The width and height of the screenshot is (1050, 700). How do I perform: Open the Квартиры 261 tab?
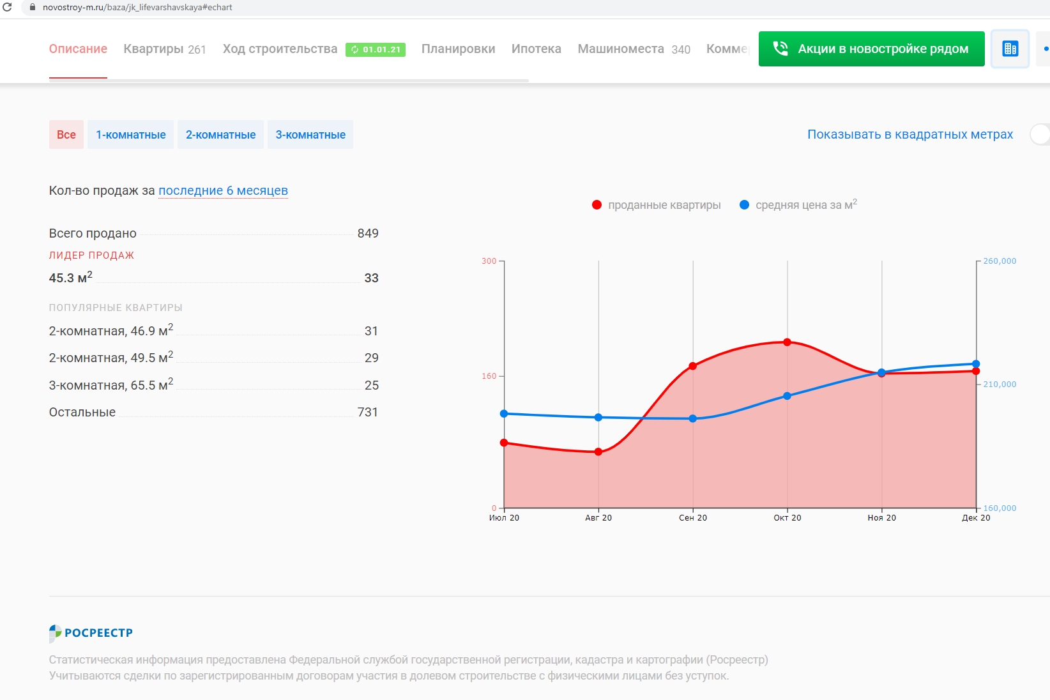(164, 49)
